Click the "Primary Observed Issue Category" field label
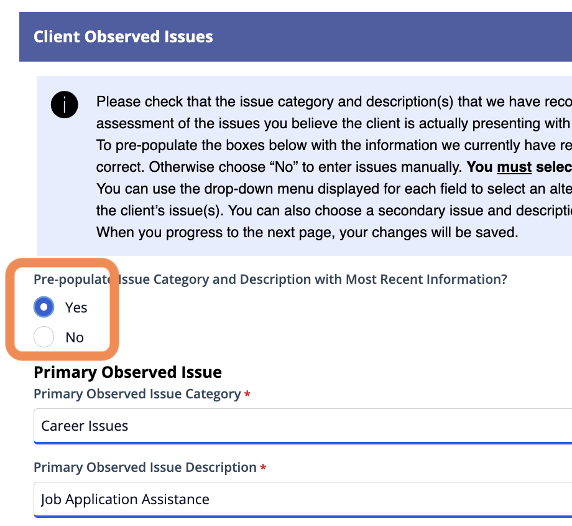Image resolution: width=572 pixels, height=526 pixels. click(137, 394)
